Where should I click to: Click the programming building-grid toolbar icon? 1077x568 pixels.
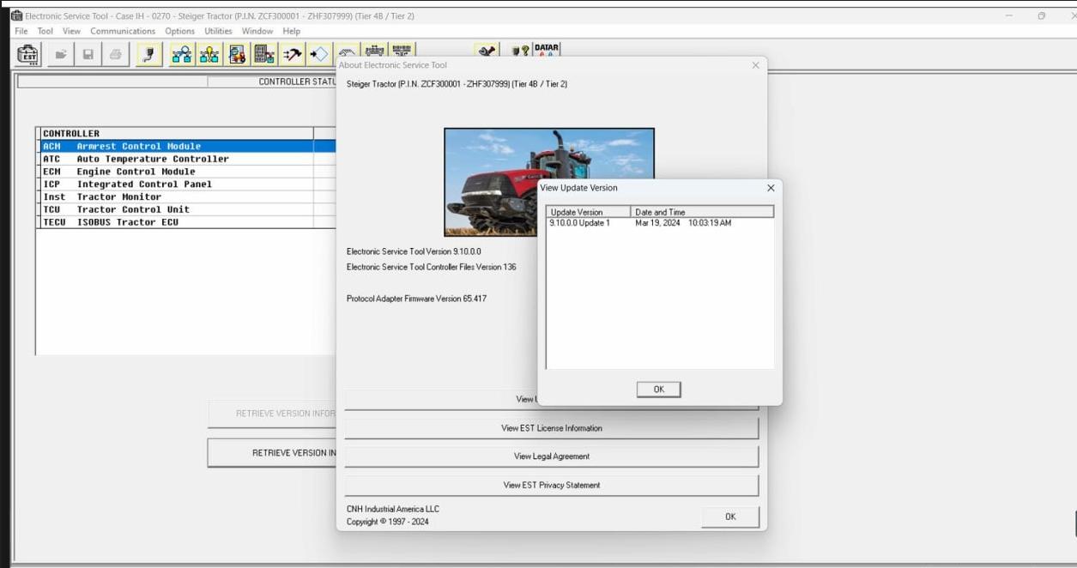point(265,55)
